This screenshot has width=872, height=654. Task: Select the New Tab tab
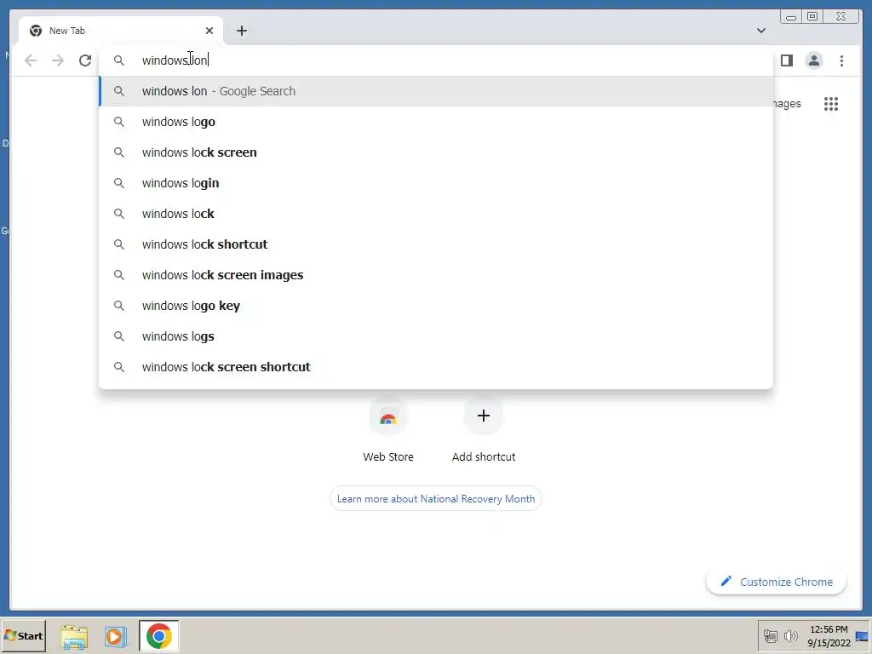(x=121, y=31)
